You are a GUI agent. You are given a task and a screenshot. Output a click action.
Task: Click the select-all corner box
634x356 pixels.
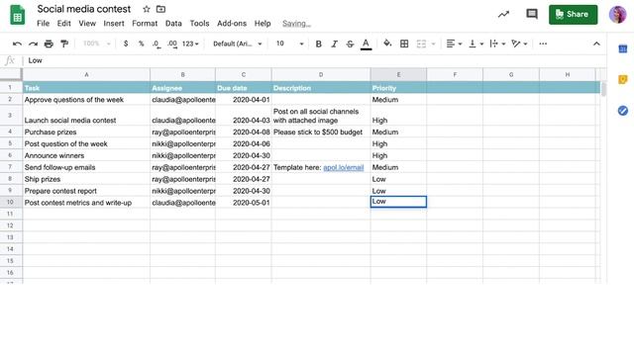[x=11, y=74]
